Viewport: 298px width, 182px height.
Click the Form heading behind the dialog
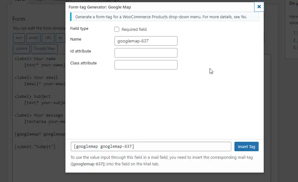[19, 19]
